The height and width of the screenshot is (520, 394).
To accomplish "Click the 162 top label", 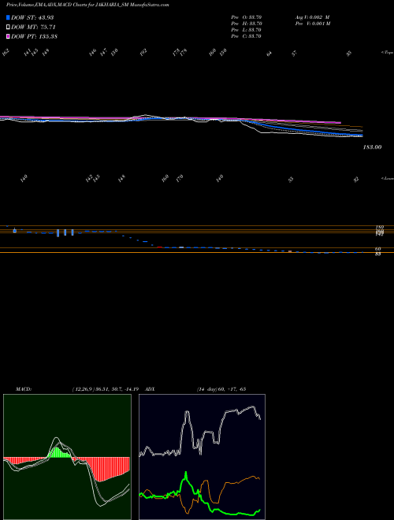I will pos(6,53).
